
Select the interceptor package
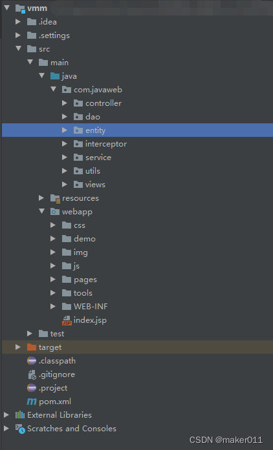106,144
